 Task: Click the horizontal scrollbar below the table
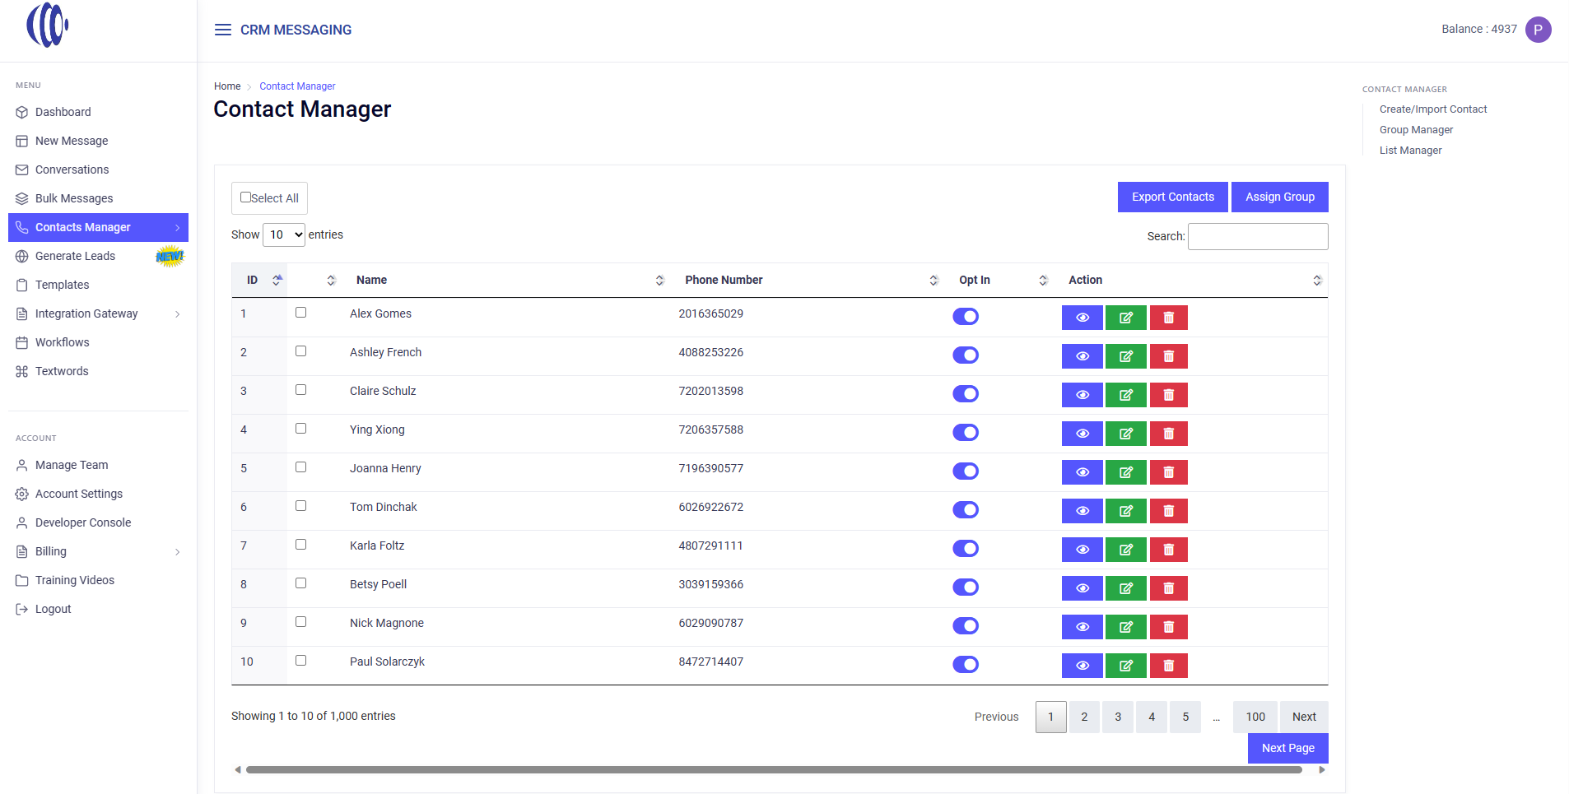(x=774, y=770)
